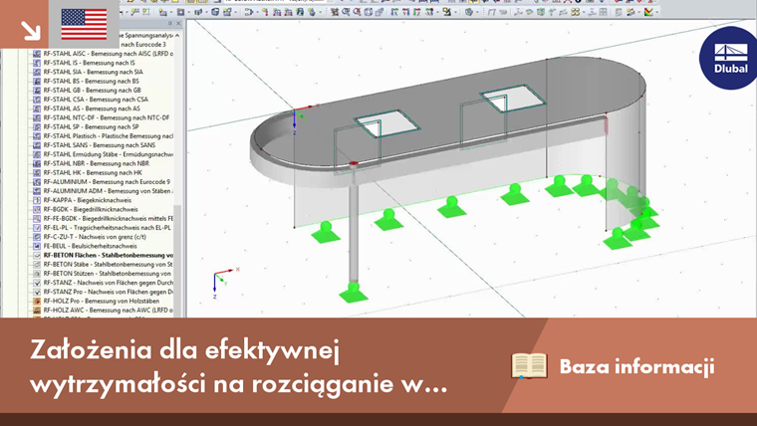Viewport: 757px width, 426px height.
Task: Close the navigator panel with the X
Action: point(178,23)
